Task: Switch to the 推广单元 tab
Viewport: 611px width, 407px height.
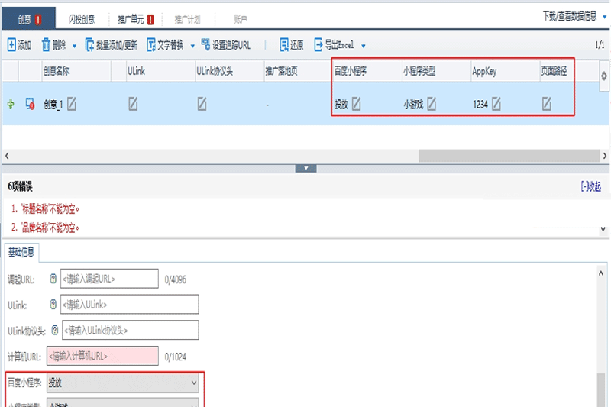Action: [x=135, y=18]
